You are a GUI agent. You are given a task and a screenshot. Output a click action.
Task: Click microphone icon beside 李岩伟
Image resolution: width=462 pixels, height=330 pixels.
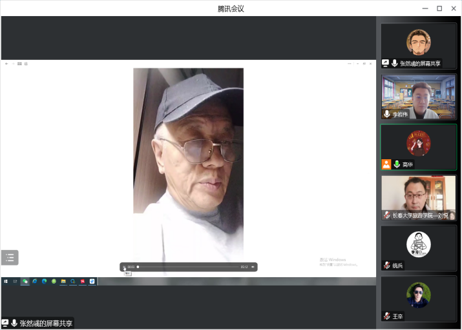(x=387, y=114)
